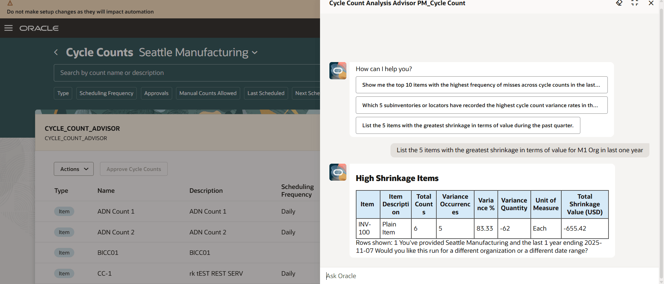
Task: Open the partially visible Next Scheduled filter chip
Action: tap(306, 93)
